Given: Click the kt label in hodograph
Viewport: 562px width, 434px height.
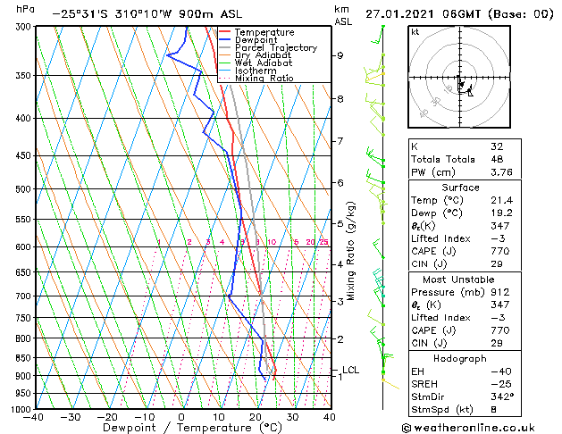Looking at the screenshot, I should tap(415, 32).
